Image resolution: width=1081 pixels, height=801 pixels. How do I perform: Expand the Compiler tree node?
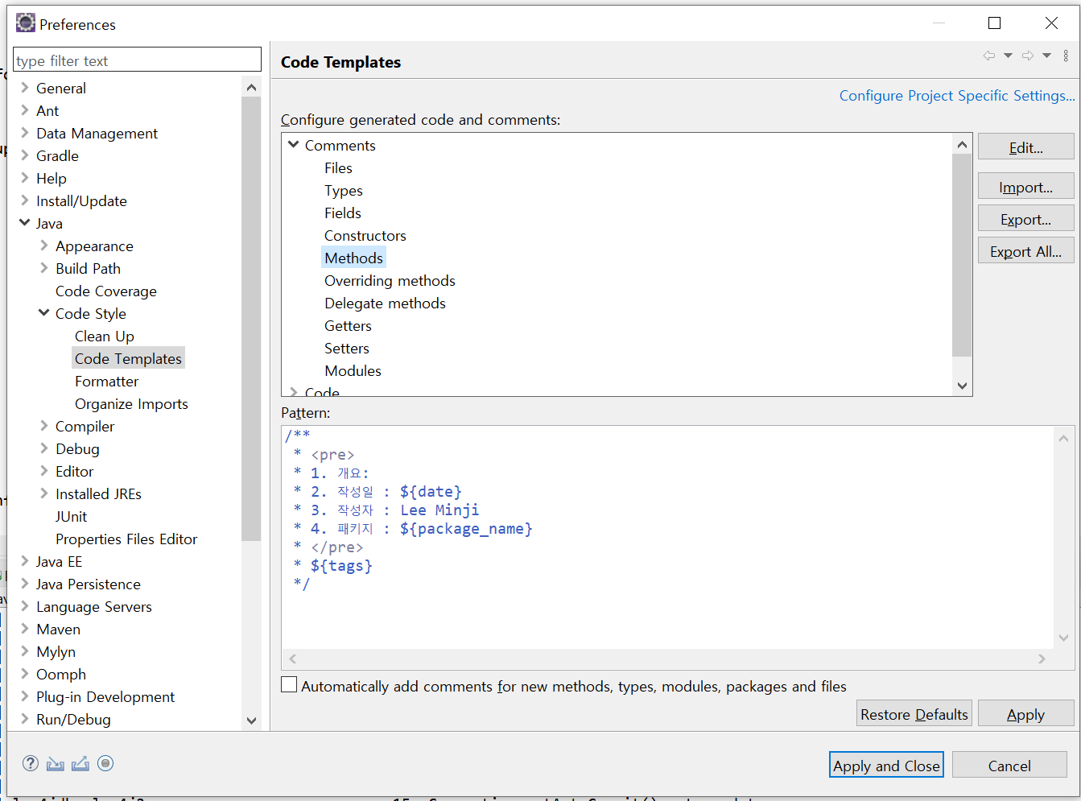(x=44, y=426)
